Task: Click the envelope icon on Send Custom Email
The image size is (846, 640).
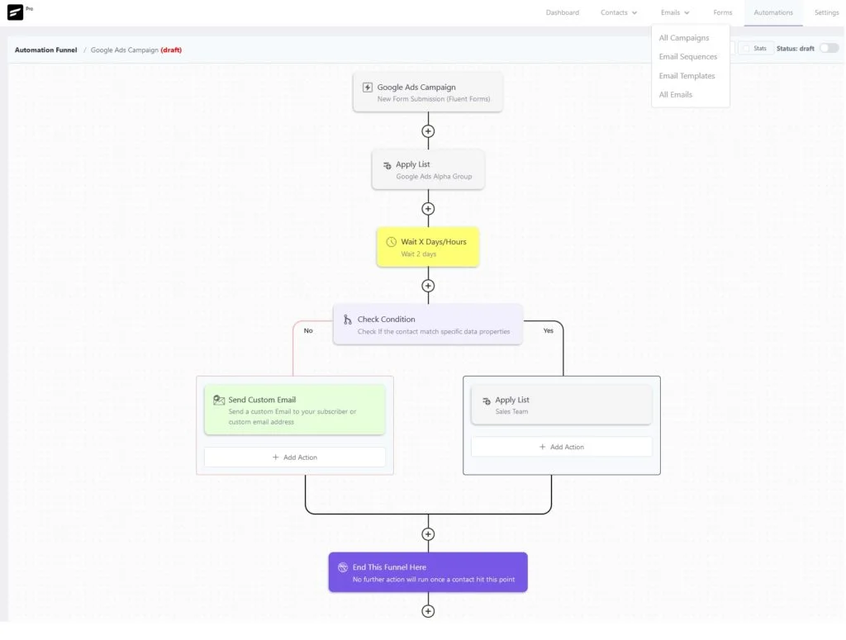Action: click(218, 400)
